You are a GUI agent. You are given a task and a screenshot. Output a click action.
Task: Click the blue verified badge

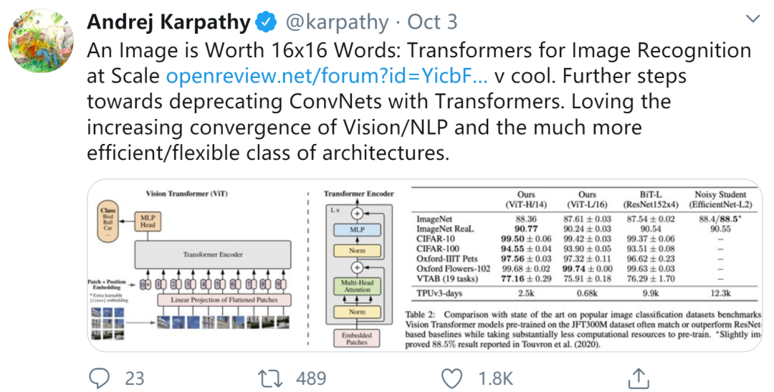tap(266, 23)
